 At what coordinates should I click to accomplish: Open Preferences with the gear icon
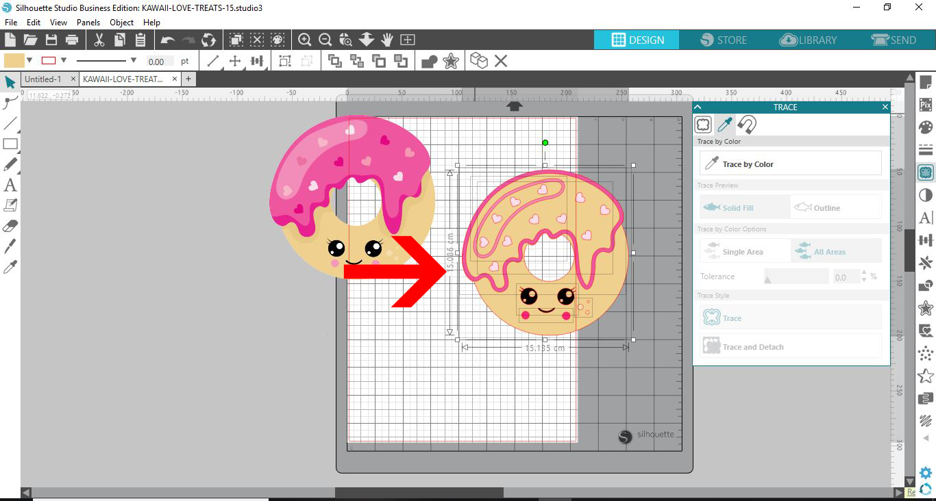[926, 473]
